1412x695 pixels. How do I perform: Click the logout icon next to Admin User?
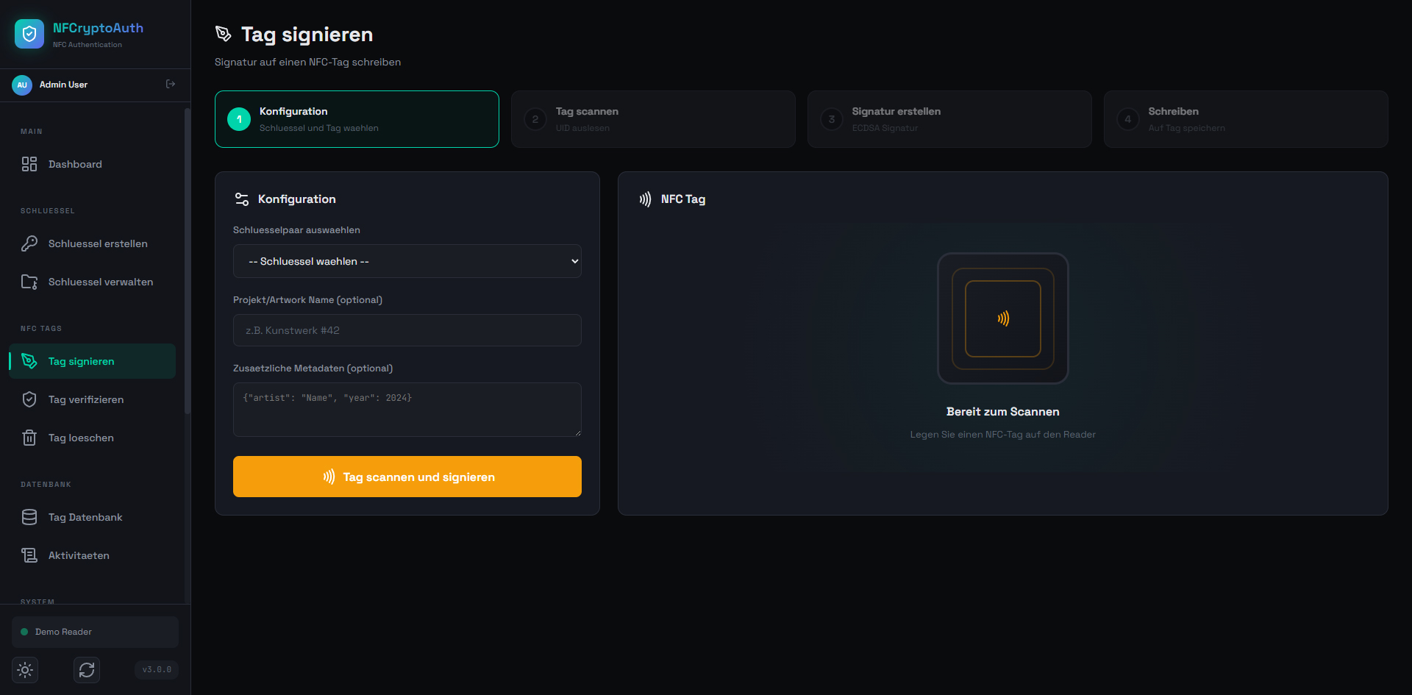point(171,85)
